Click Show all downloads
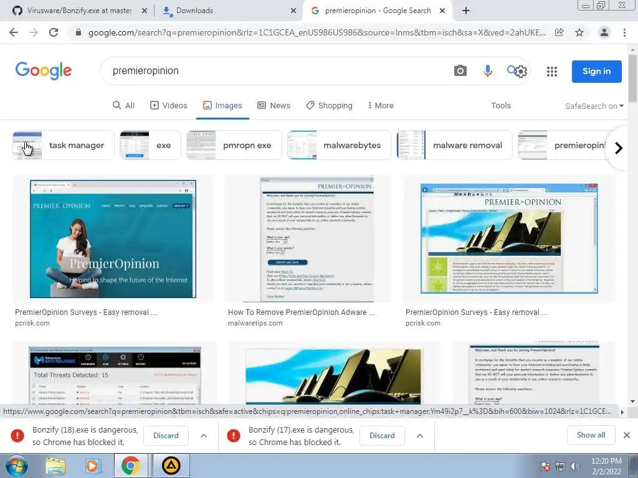 [x=591, y=435]
